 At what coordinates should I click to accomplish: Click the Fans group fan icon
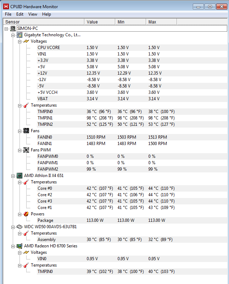pos(26,131)
